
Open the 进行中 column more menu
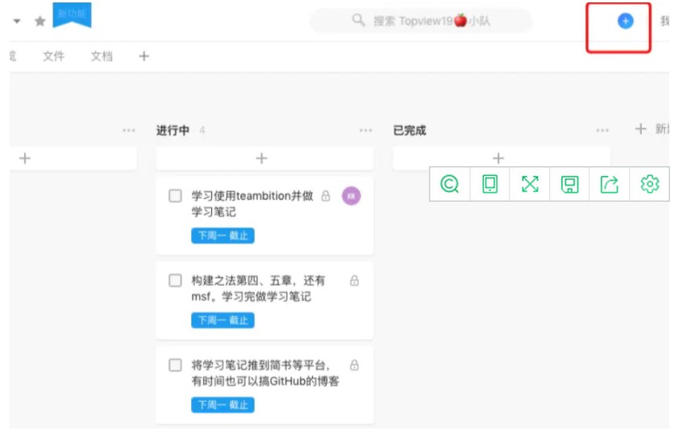click(x=365, y=130)
